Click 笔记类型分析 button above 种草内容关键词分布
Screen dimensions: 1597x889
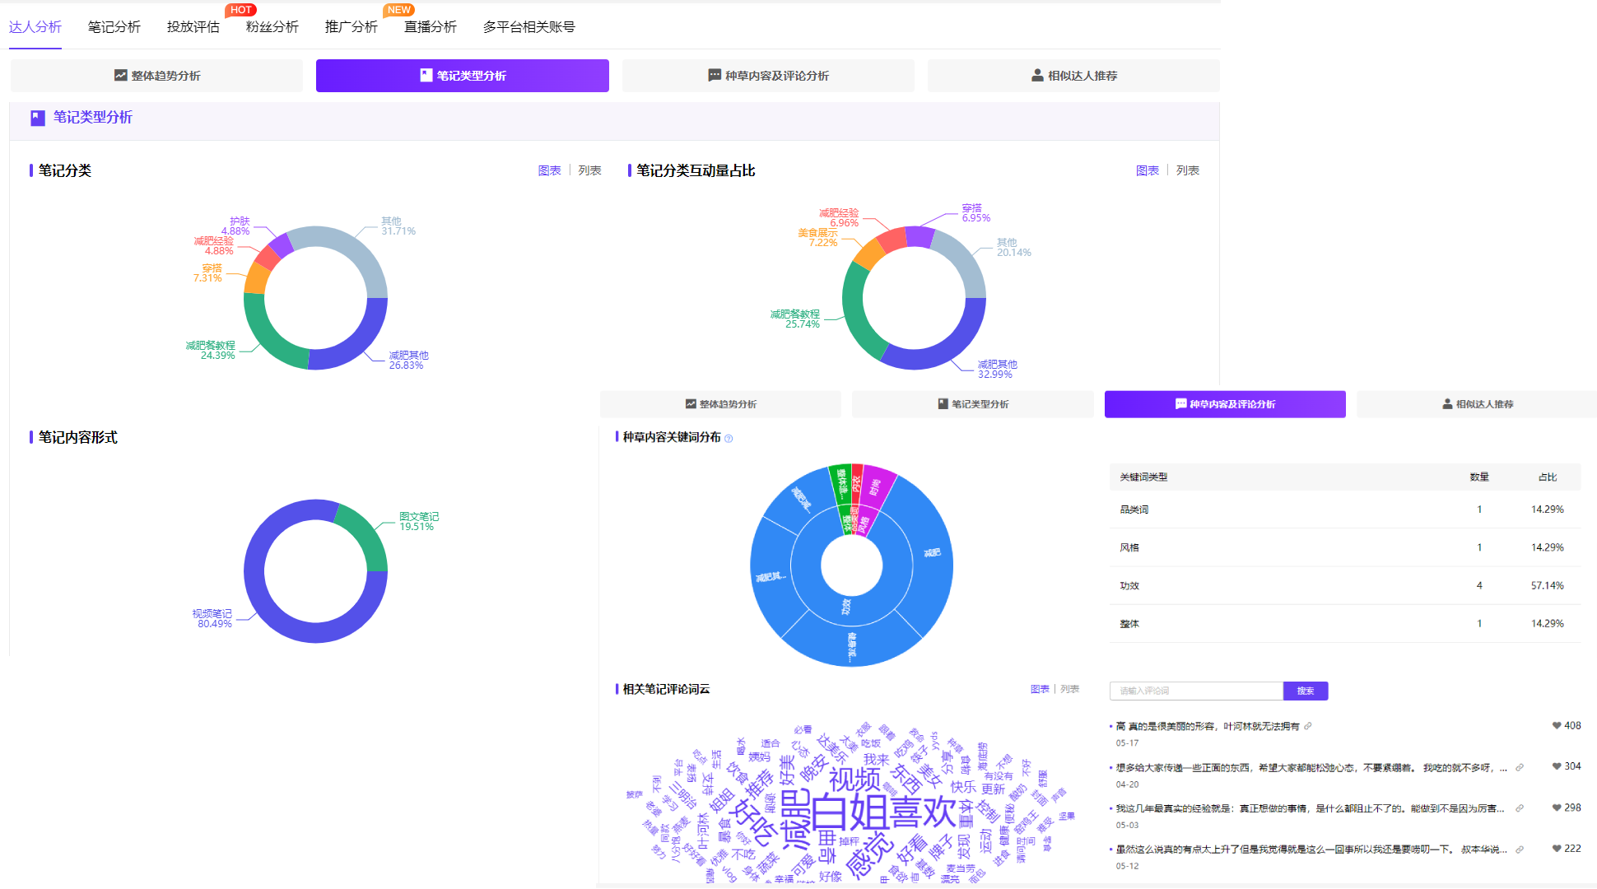(x=973, y=404)
